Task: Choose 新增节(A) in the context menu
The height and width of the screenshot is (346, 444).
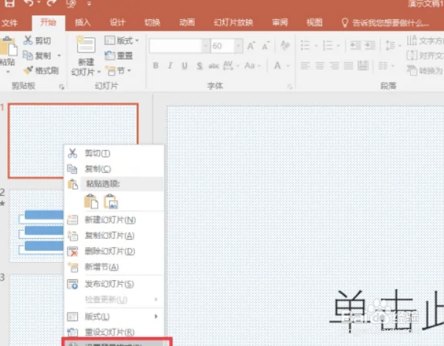Action: click(114, 267)
